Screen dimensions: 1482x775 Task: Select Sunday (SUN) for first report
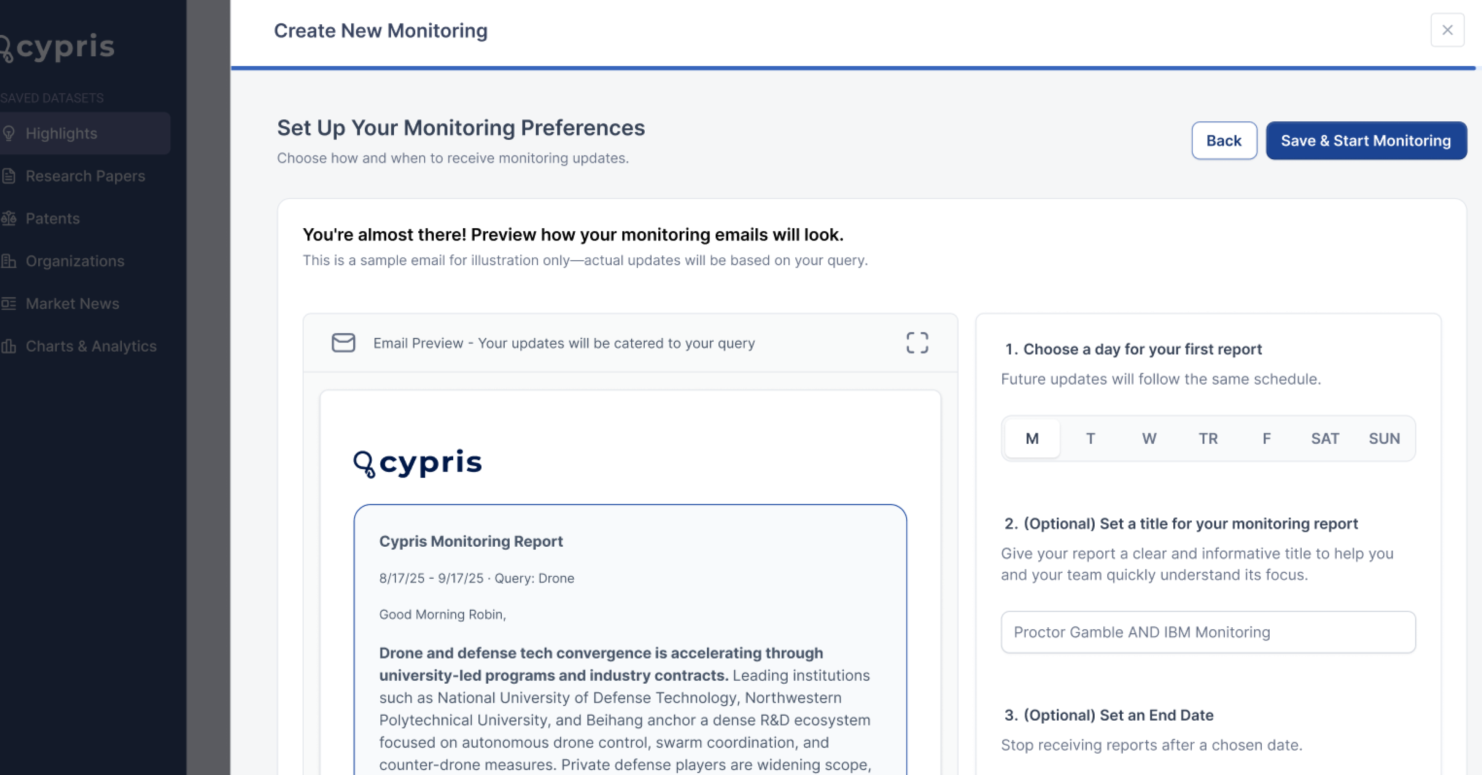tap(1384, 439)
